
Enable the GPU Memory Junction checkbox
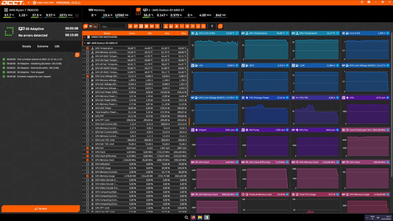click(x=88, y=52)
